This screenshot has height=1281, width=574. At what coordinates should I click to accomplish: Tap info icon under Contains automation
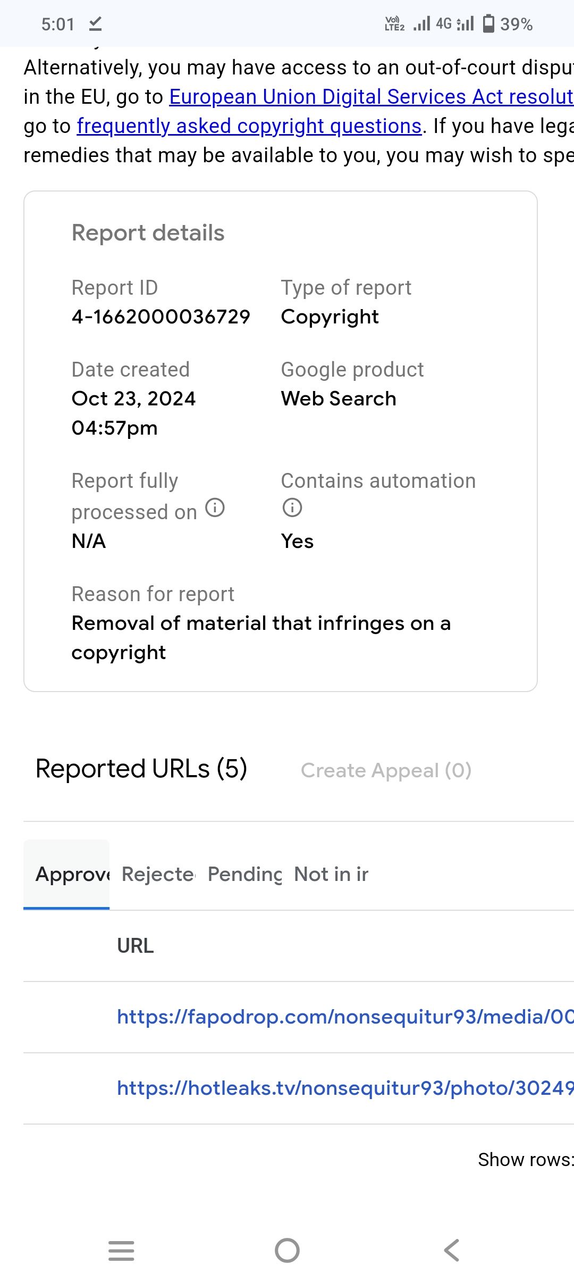pos(292,508)
